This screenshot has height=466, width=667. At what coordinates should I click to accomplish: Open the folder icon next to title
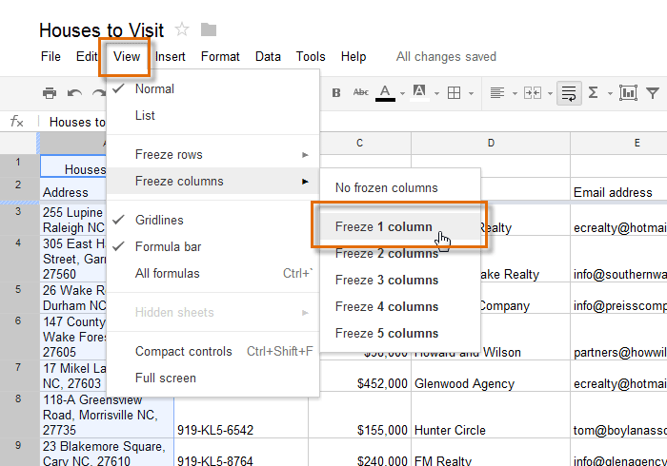pyautogui.click(x=209, y=29)
